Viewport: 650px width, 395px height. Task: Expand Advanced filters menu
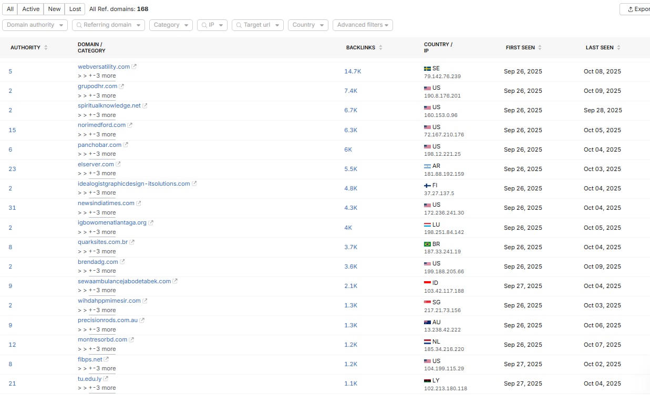click(363, 25)
